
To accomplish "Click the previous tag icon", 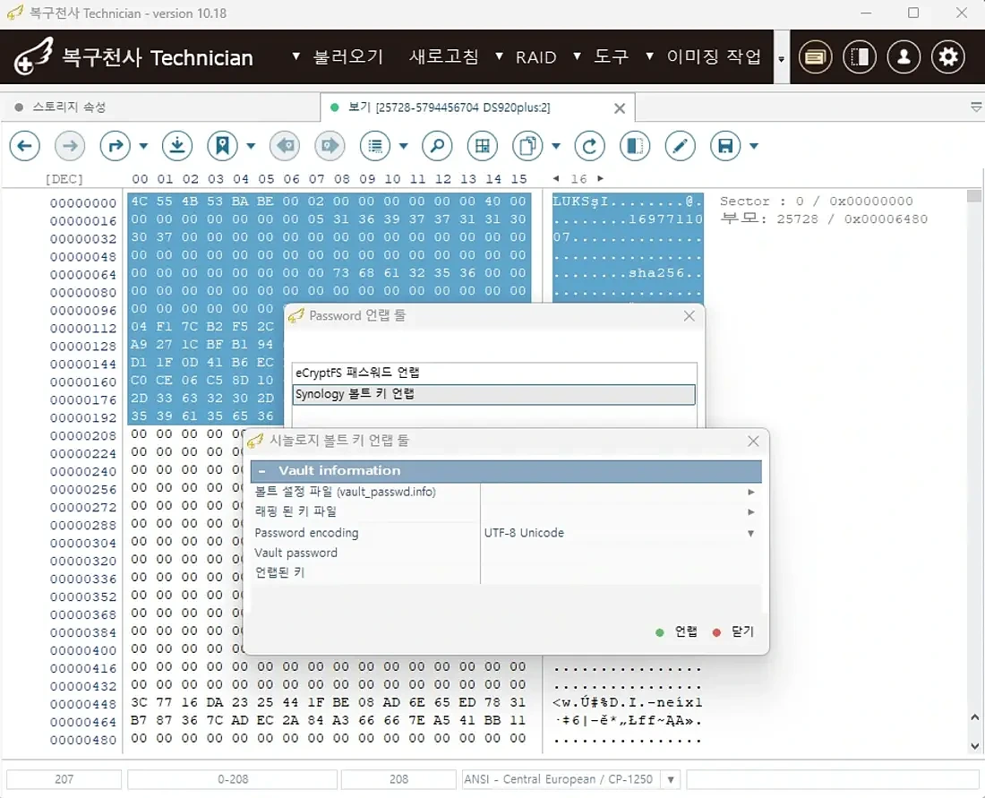I will 285,146.
